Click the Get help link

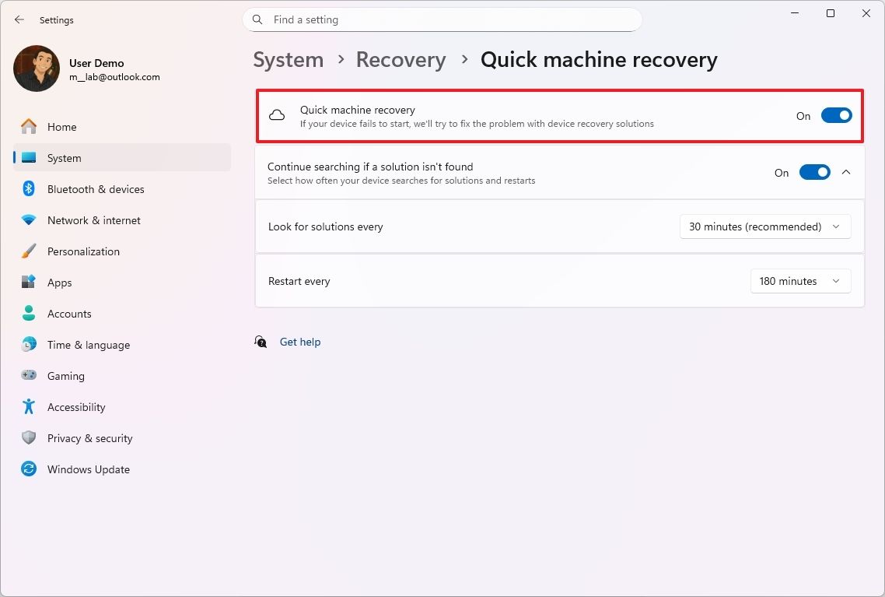pyautogui.click(x=300, y=342)
